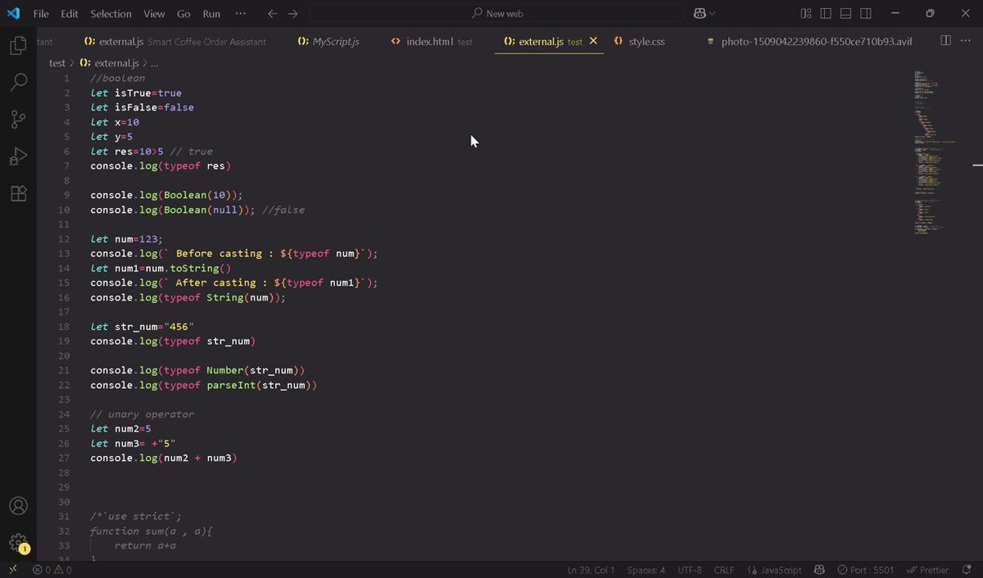The width and height of the screenshot is (983, 578).
Task: Open the Selection menu
Action: (x=111, y=14)
